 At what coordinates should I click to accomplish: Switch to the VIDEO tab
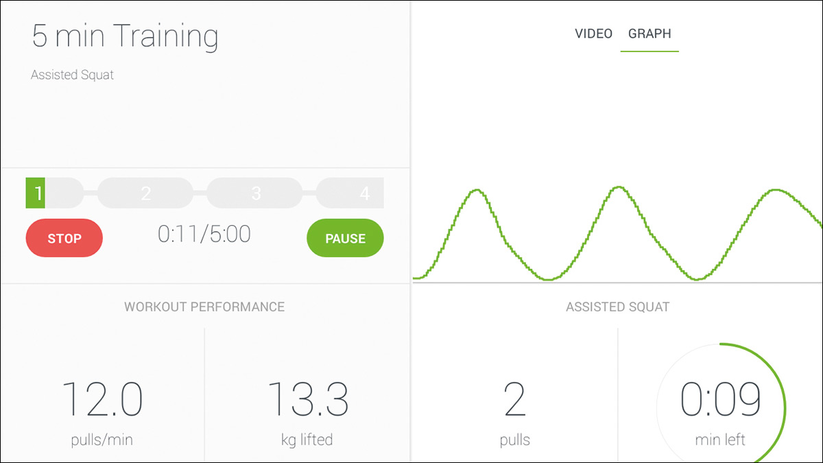click(x=593, y=34)
